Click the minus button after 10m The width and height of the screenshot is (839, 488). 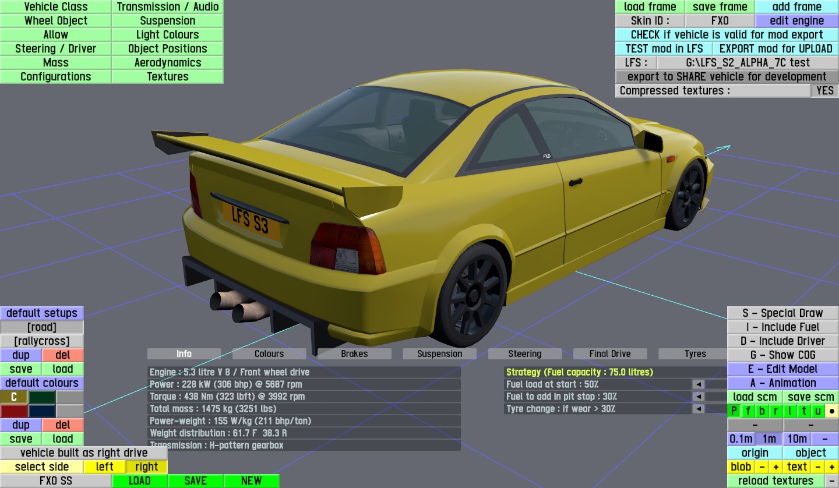pos(825,439)
